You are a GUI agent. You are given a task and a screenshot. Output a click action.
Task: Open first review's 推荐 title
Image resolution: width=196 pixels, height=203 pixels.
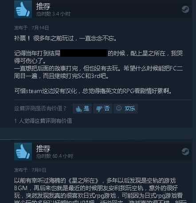click(43, 6)
